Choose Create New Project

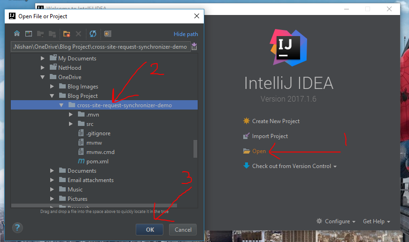[x=276, y=121]
